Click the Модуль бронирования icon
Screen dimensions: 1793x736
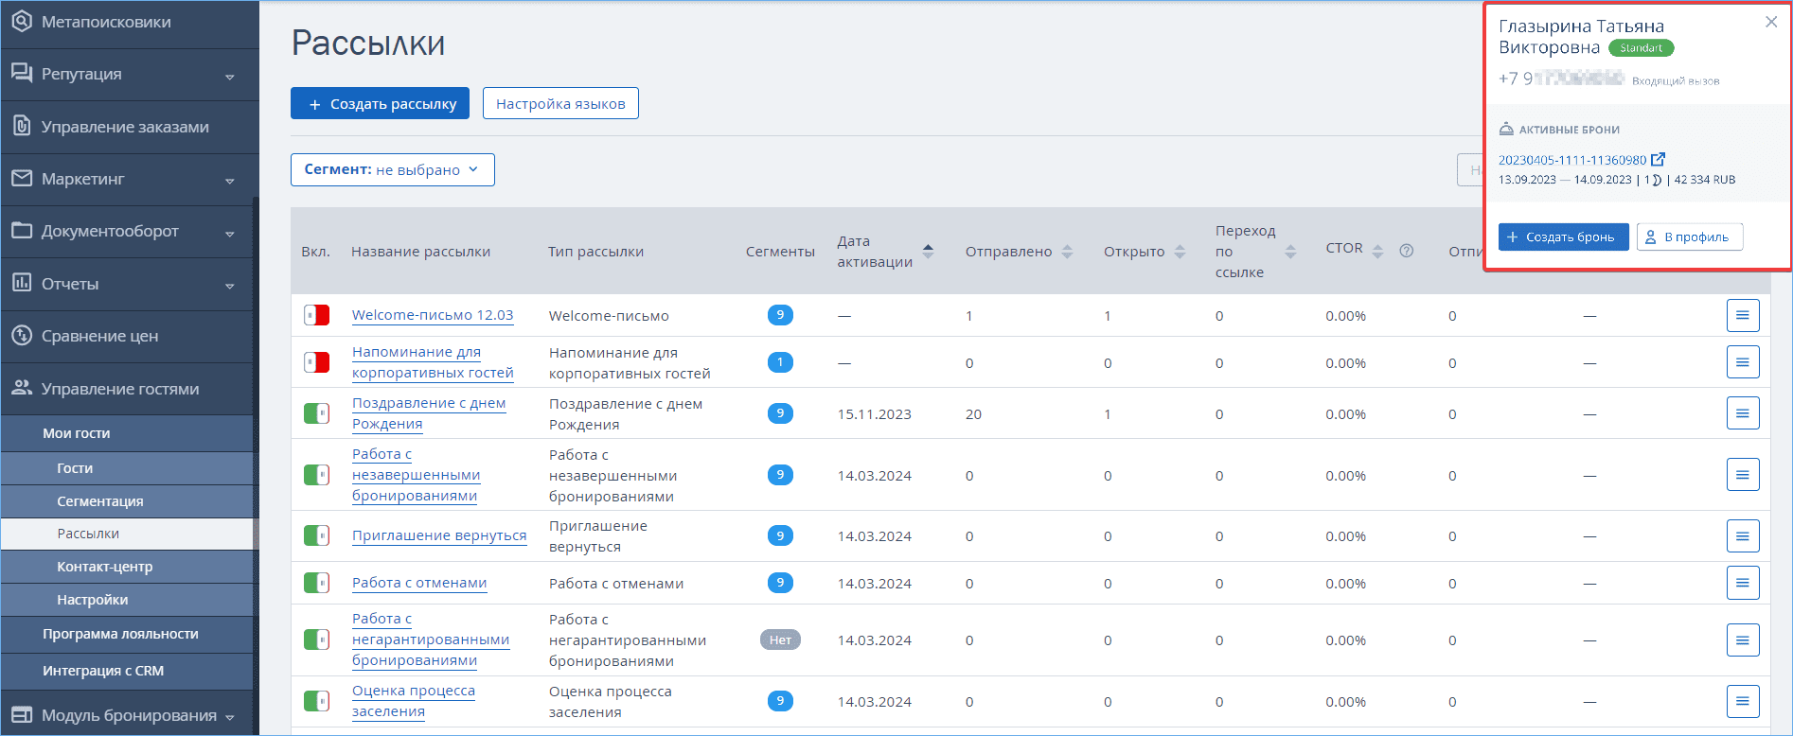pos(22,715)
